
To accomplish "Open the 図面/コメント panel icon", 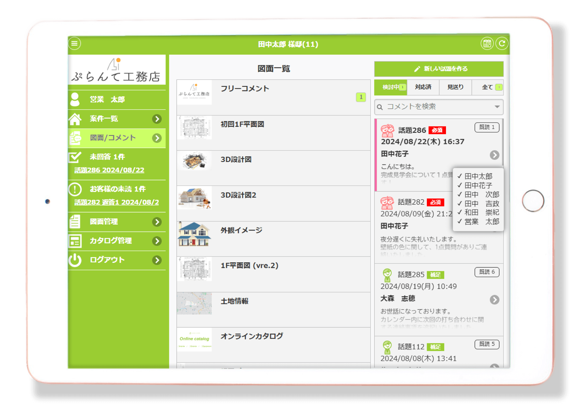I will (75, 138).
